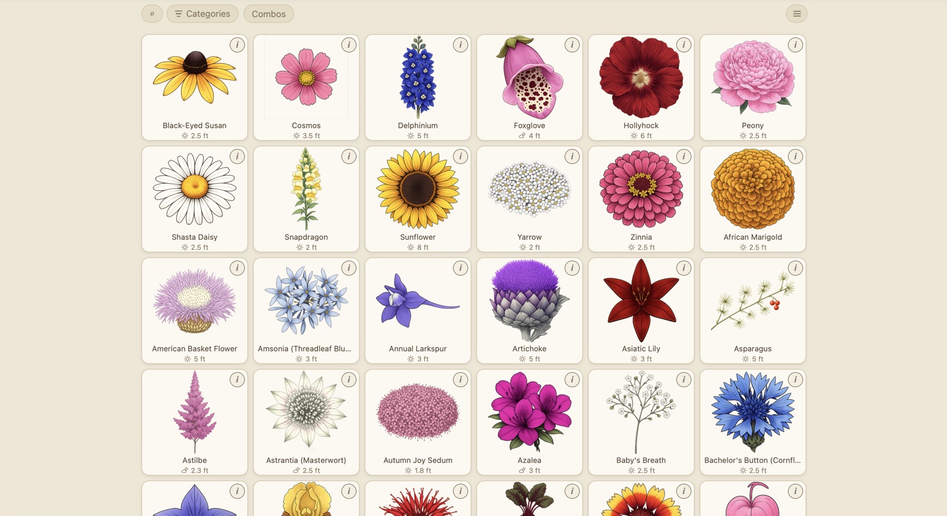Click the "2.3 ft" height under Astilbe

coord(200,470)
